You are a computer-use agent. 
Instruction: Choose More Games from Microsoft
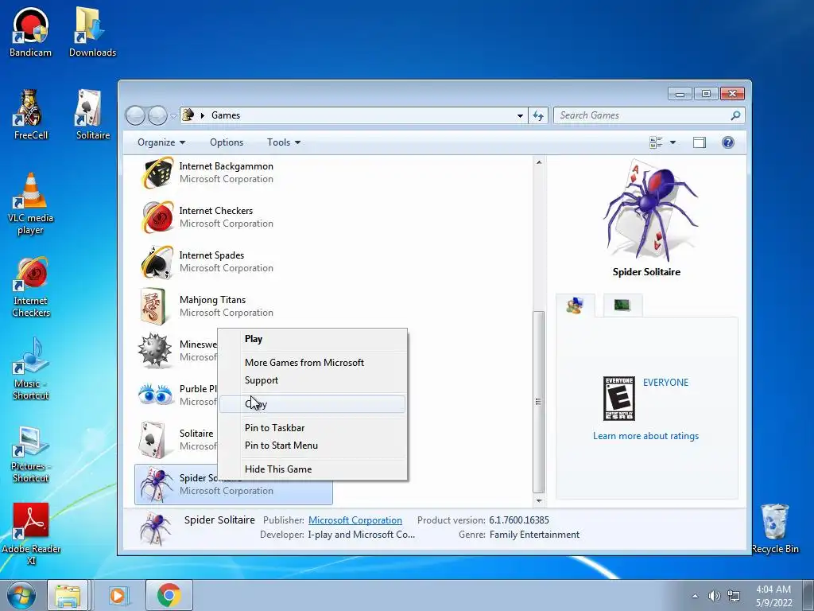[312, 363]
